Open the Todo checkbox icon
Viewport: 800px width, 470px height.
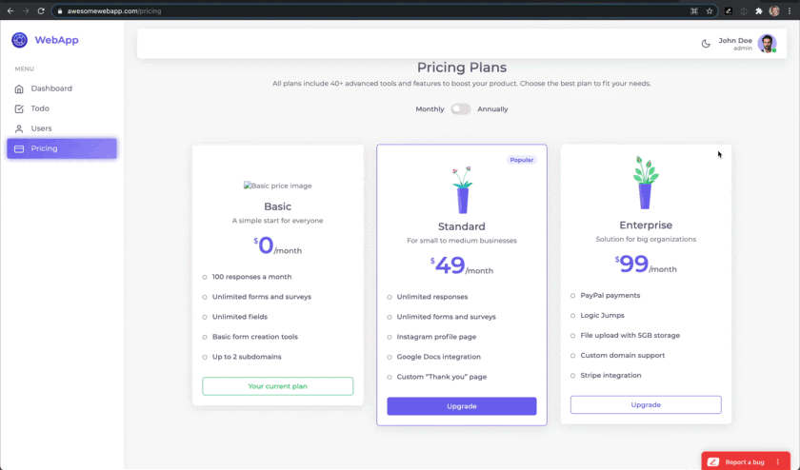click(19, 108)
